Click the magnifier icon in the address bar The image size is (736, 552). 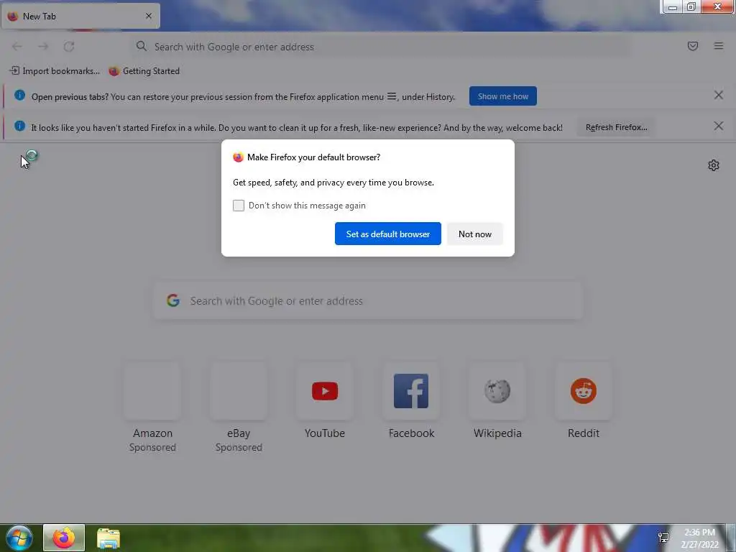[x=142, y=46]
